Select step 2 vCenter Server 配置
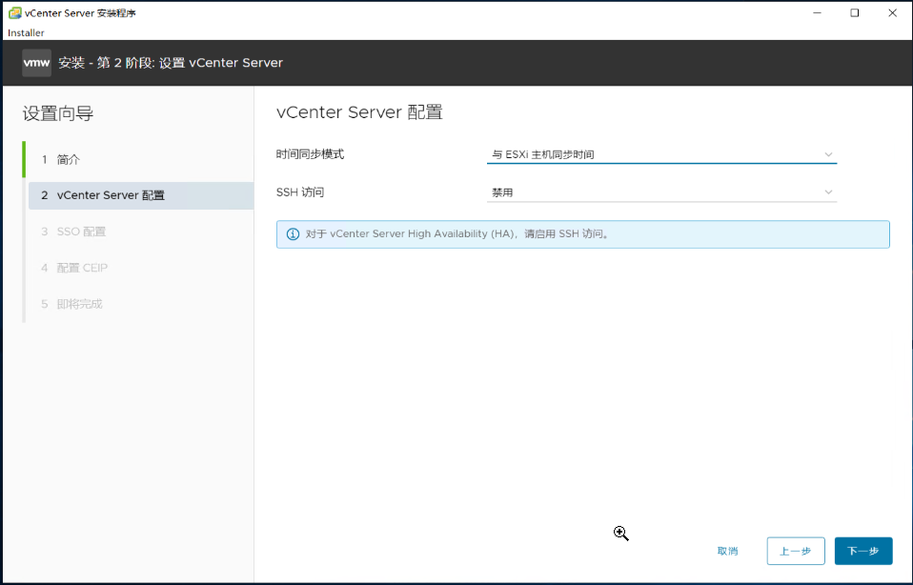913x585 pixels. point(141,195)
